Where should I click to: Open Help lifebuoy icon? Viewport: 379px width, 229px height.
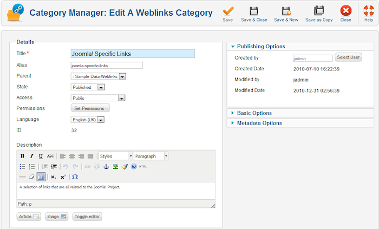[x=369, y=11]
